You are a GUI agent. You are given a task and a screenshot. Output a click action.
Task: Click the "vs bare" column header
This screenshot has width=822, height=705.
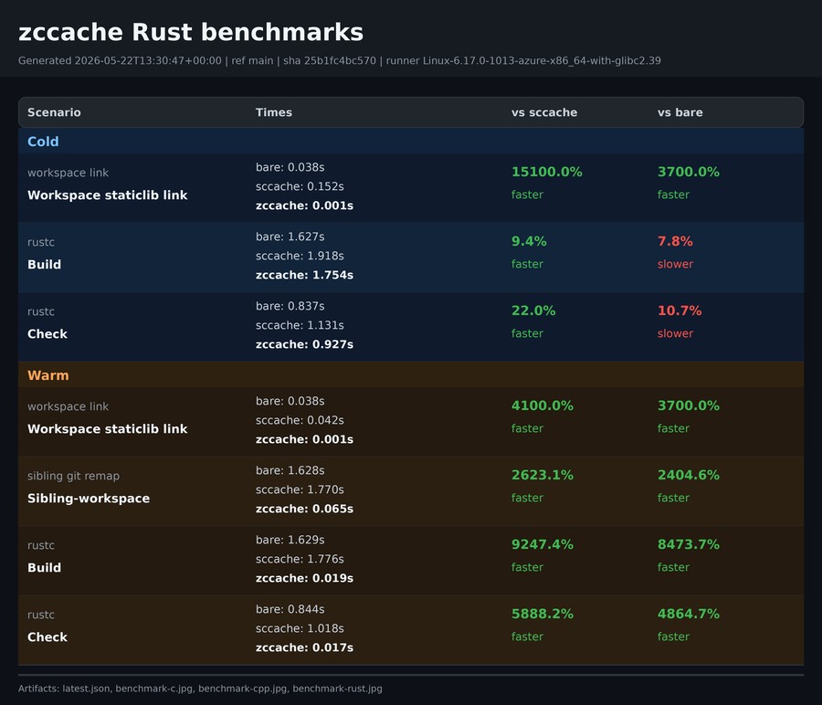tap(680, 112)
